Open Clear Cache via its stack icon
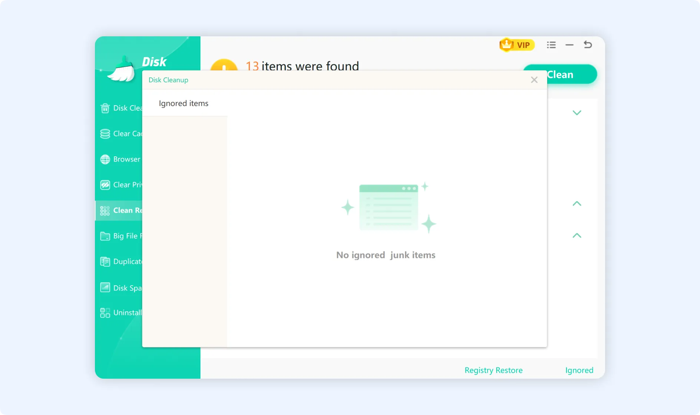This screenshot has width=700, height=415. (105, 134)
